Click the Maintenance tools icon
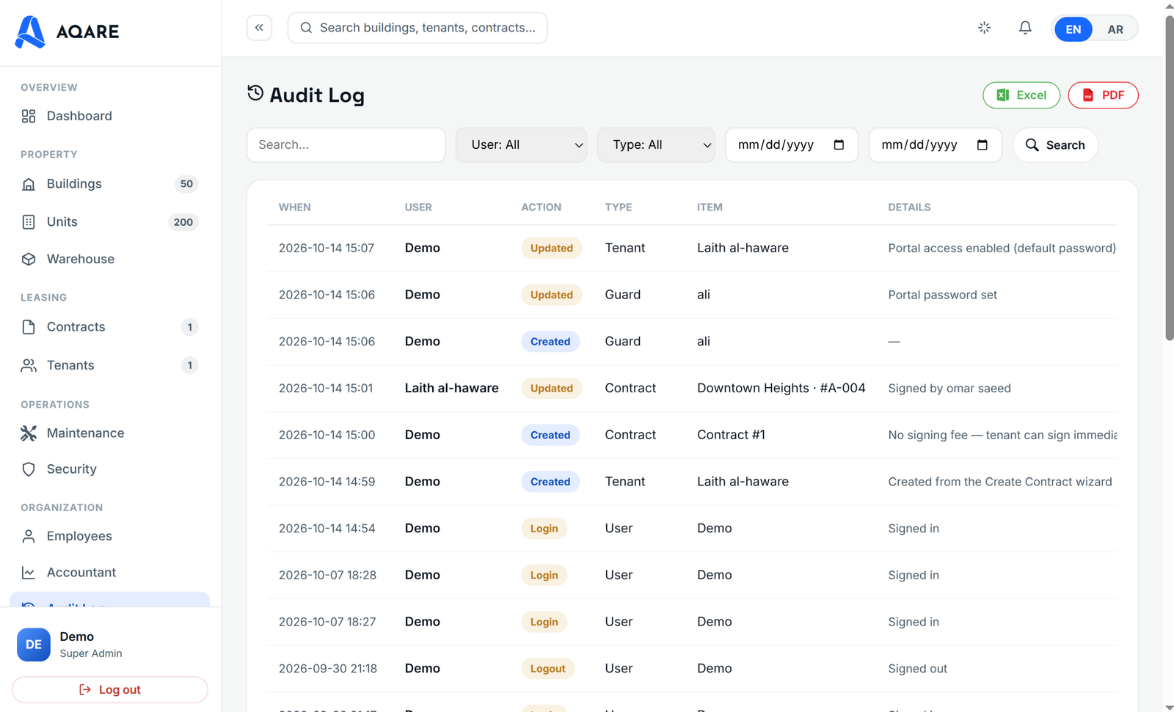 tap(29, 433)
